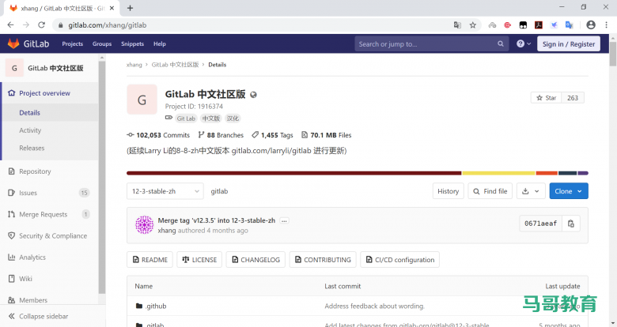617x327 pixels.
Task: Click the search magnifier icon
Action: 502,44
